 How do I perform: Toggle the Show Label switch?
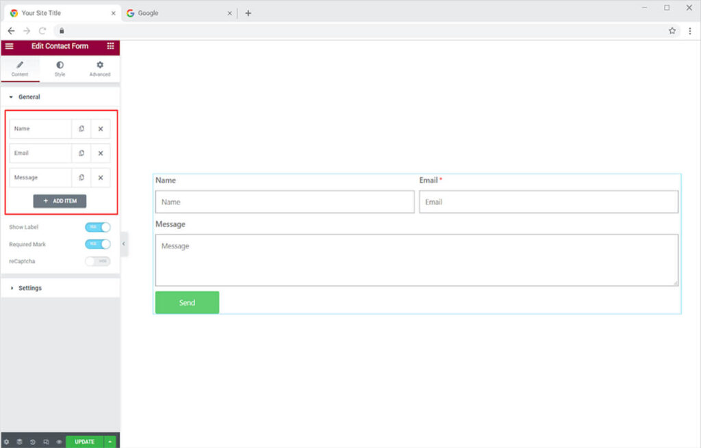coord(97,227)
